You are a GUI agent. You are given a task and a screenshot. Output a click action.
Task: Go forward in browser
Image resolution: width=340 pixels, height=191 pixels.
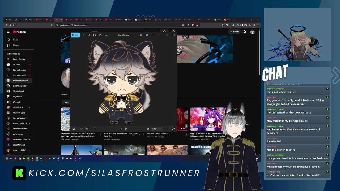[x=10, y=25]
